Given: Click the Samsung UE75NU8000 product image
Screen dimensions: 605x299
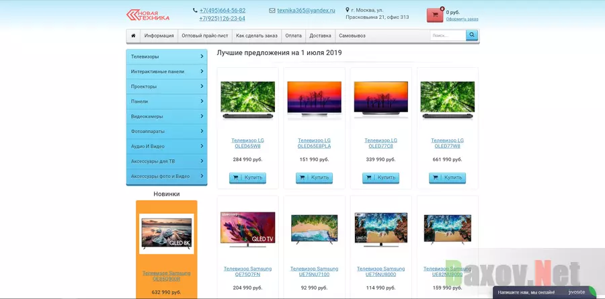Looking at the screenshot, I should coord(381,230).
